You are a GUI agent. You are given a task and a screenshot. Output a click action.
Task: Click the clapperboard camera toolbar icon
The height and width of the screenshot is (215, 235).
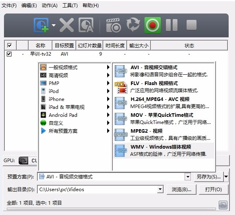[x=113, y=25]
